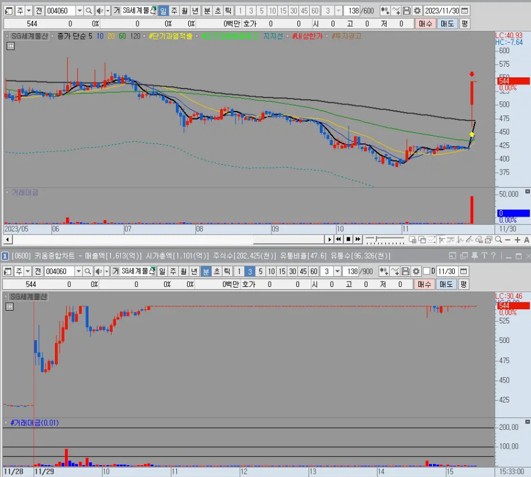This screenshot has height=477, width=531.
Task: Click the crosshair cursor tool icon
Action: 441,240
